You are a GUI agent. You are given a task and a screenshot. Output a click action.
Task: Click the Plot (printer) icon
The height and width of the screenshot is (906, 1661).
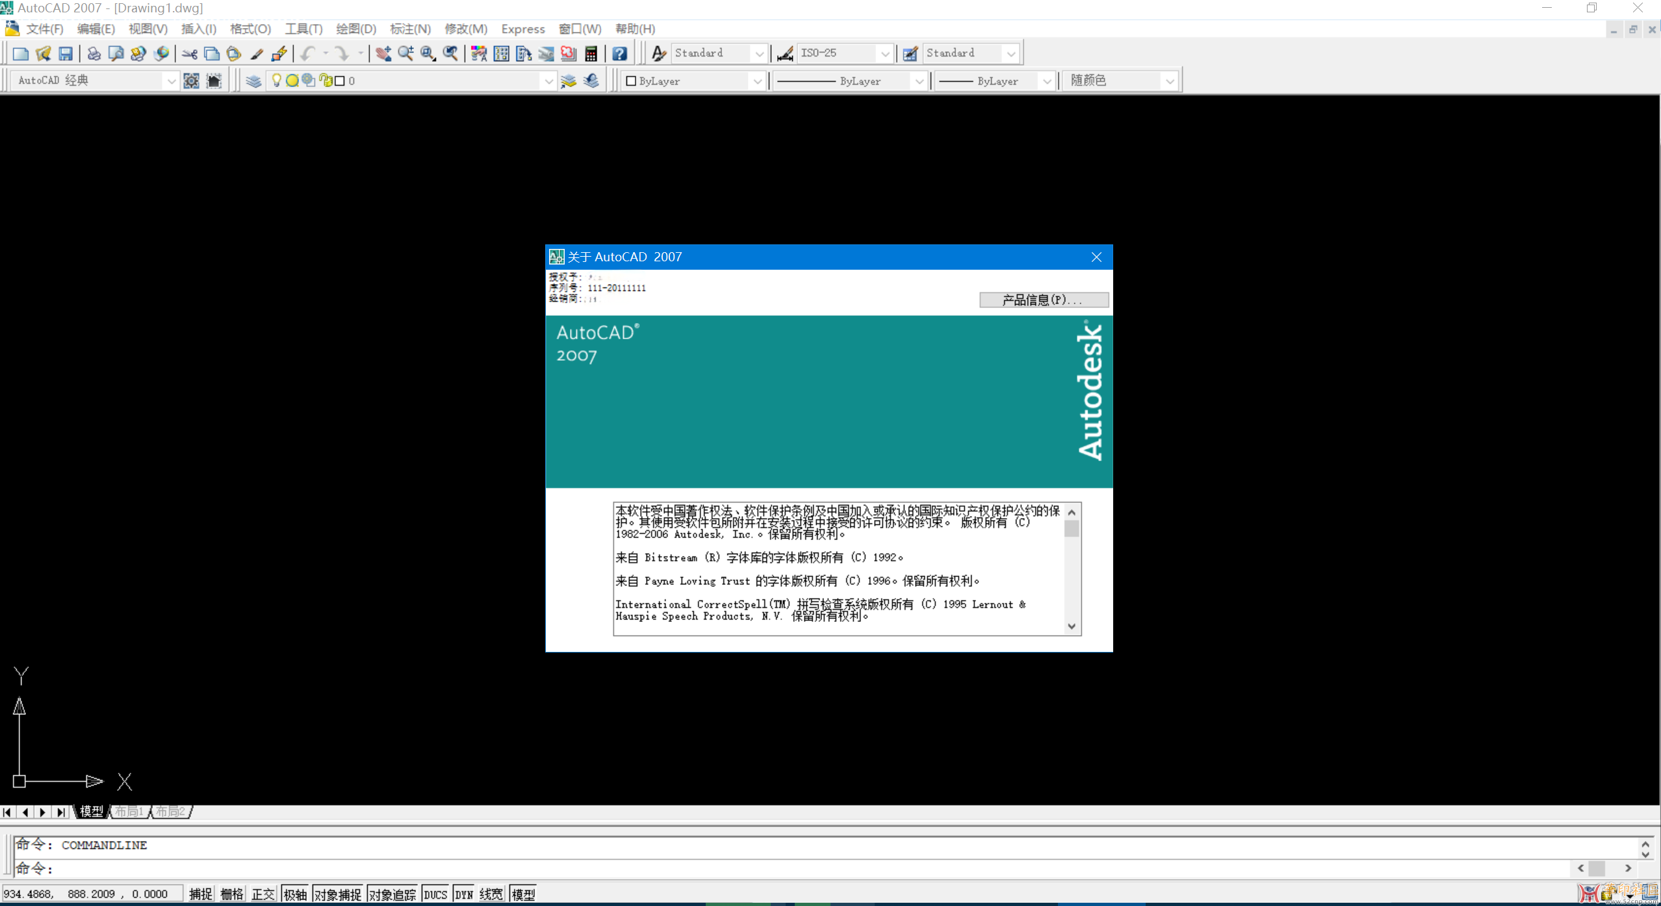click(94, 53)
